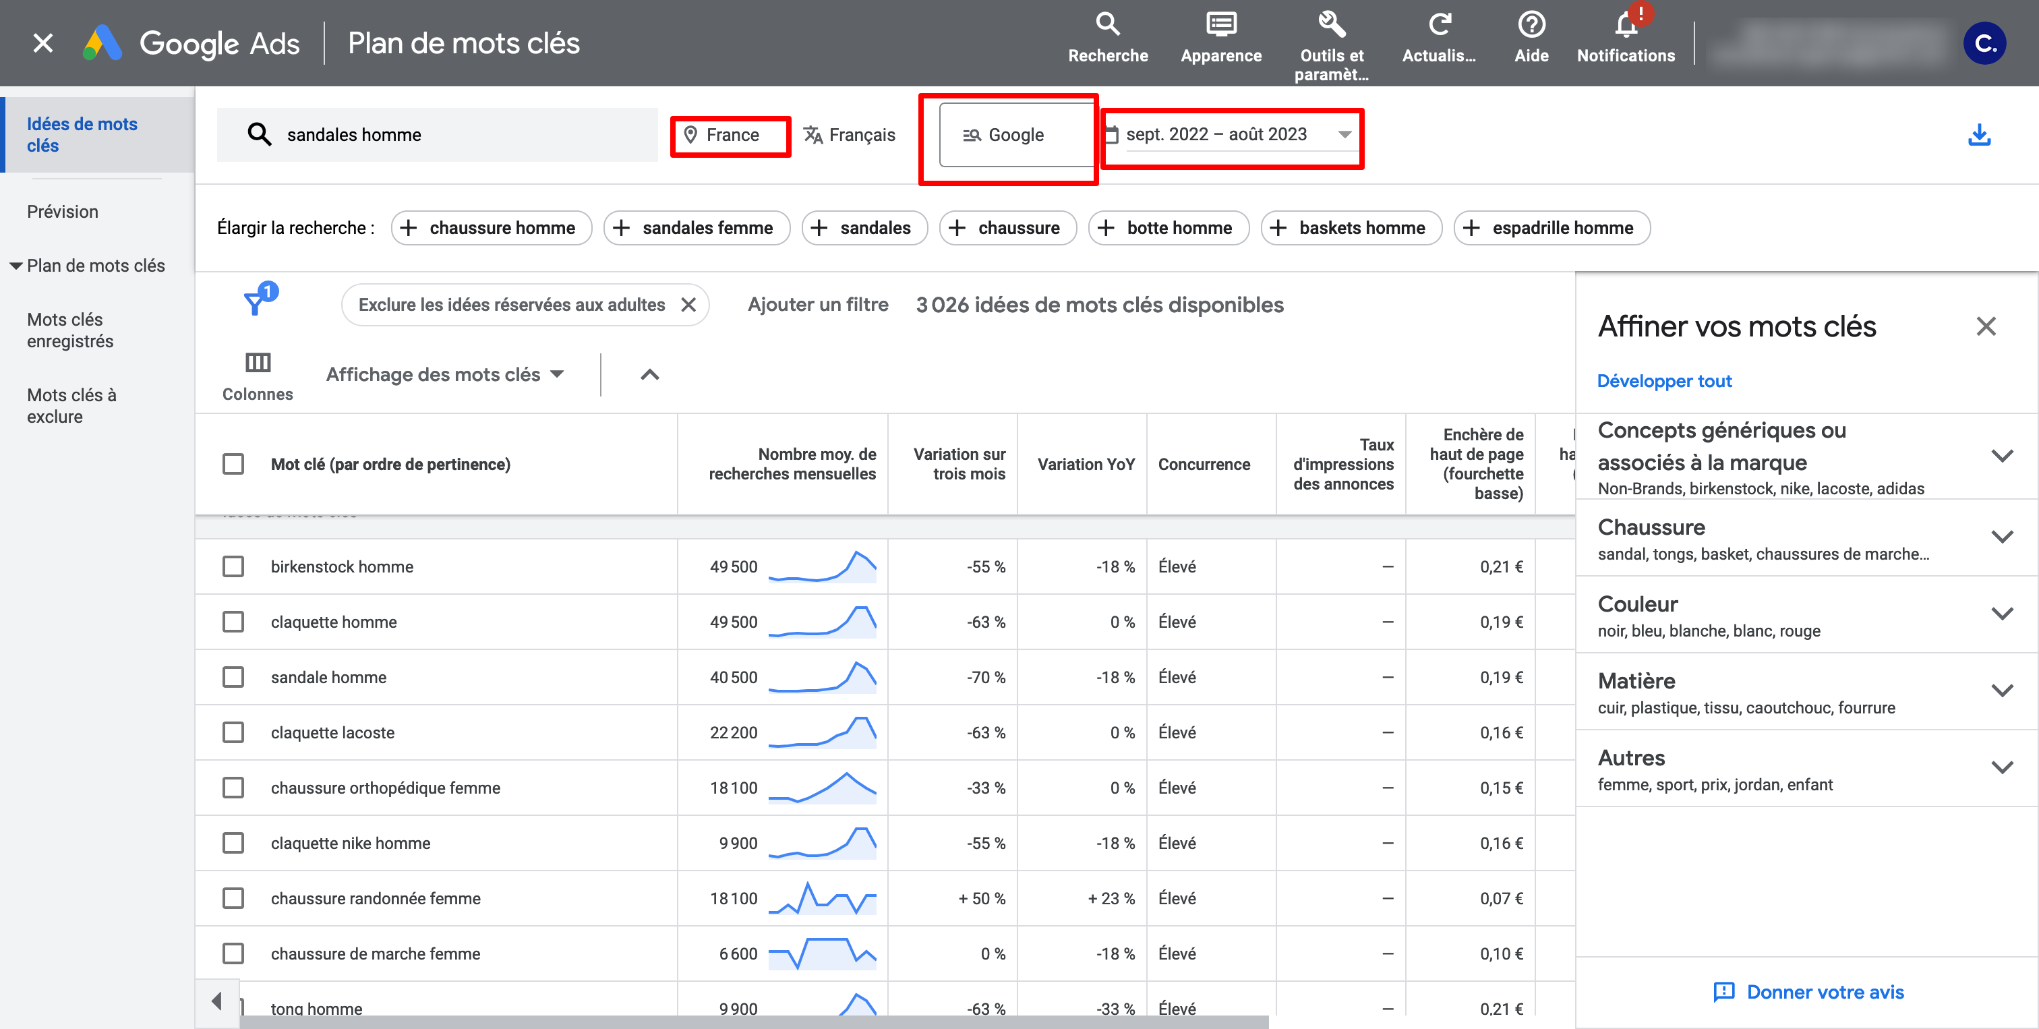Click the sandales homme search field
This screenshot has width=2039, height=1029.
click(437, 135)
